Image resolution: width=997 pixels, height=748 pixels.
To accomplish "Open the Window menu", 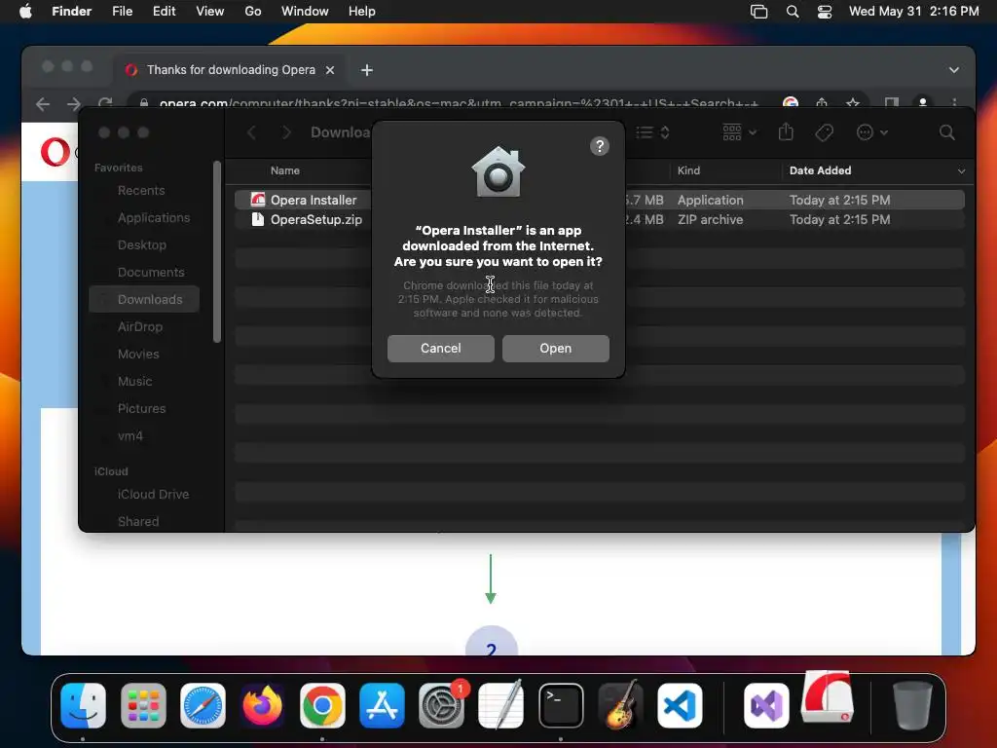I will pos(305,12).
